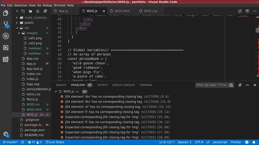This screenshot has height=145, width=259.
Task: Open the Problems filter settings icon
Action: point(231,85)
